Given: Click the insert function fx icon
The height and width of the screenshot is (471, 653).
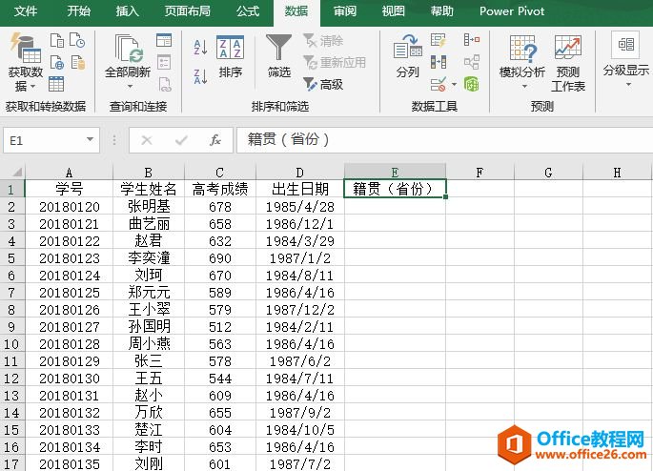Looking at the screenshot, I should coord(215,140).
